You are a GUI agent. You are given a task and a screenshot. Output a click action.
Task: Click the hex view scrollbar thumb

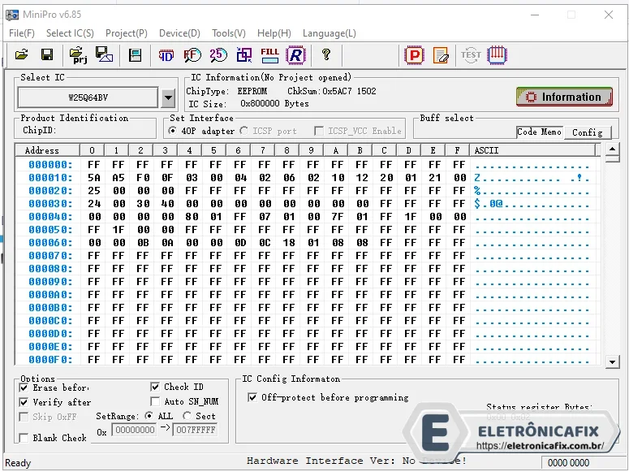[612, 159]
